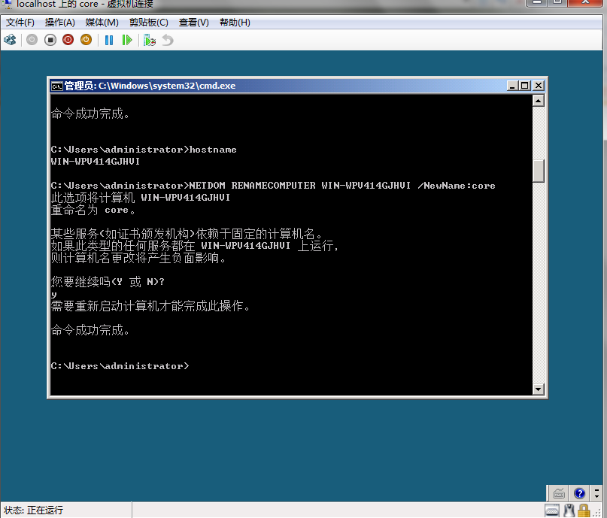Click the mouse status icon in status bar

[x=569, y=510]
